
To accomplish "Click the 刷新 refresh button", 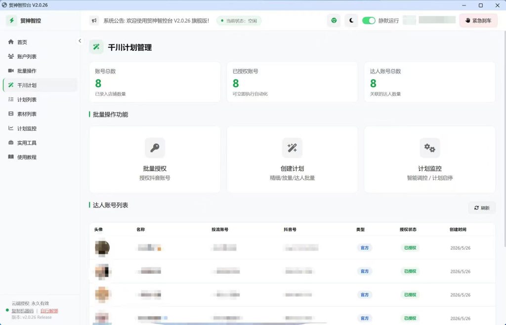I will point(482,208).
